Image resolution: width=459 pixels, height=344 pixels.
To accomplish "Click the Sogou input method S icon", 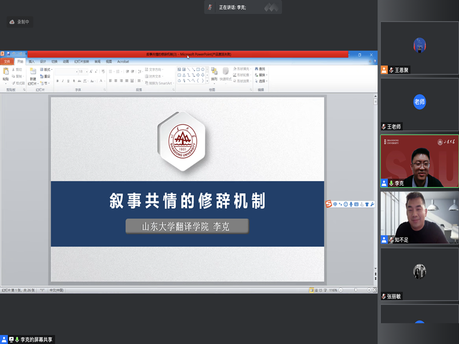I will [329, 204].
